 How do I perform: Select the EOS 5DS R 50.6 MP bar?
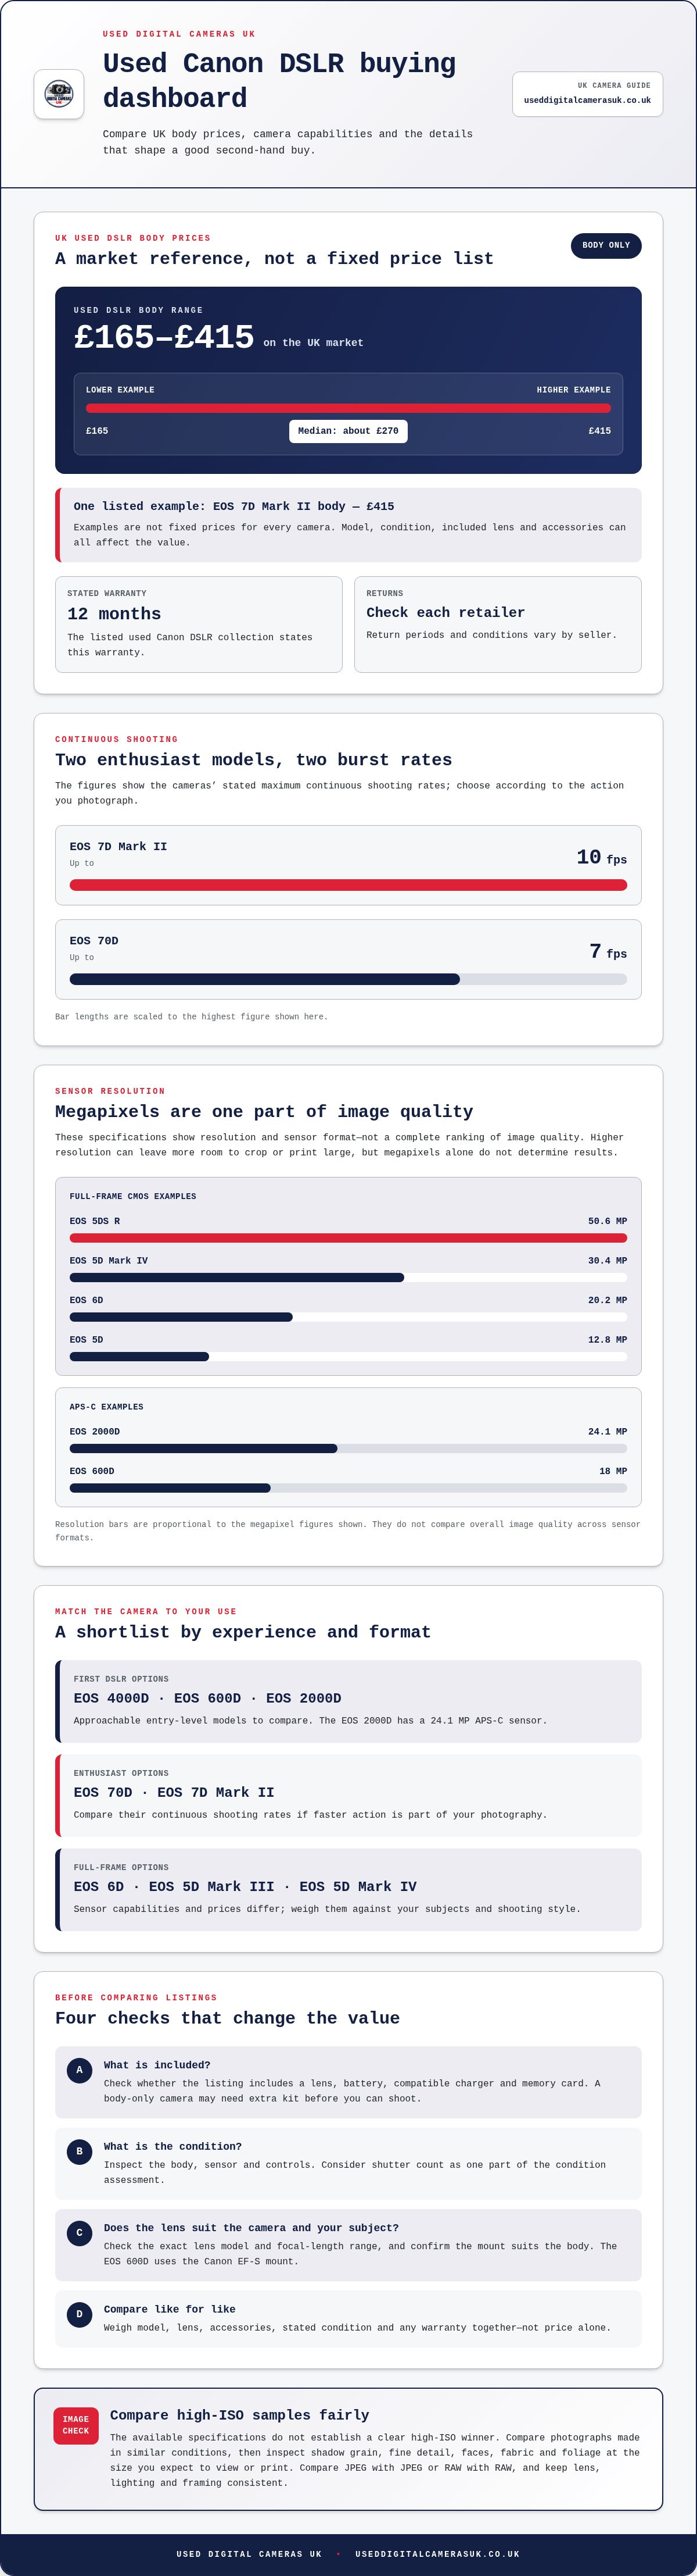coord(348,1238)
